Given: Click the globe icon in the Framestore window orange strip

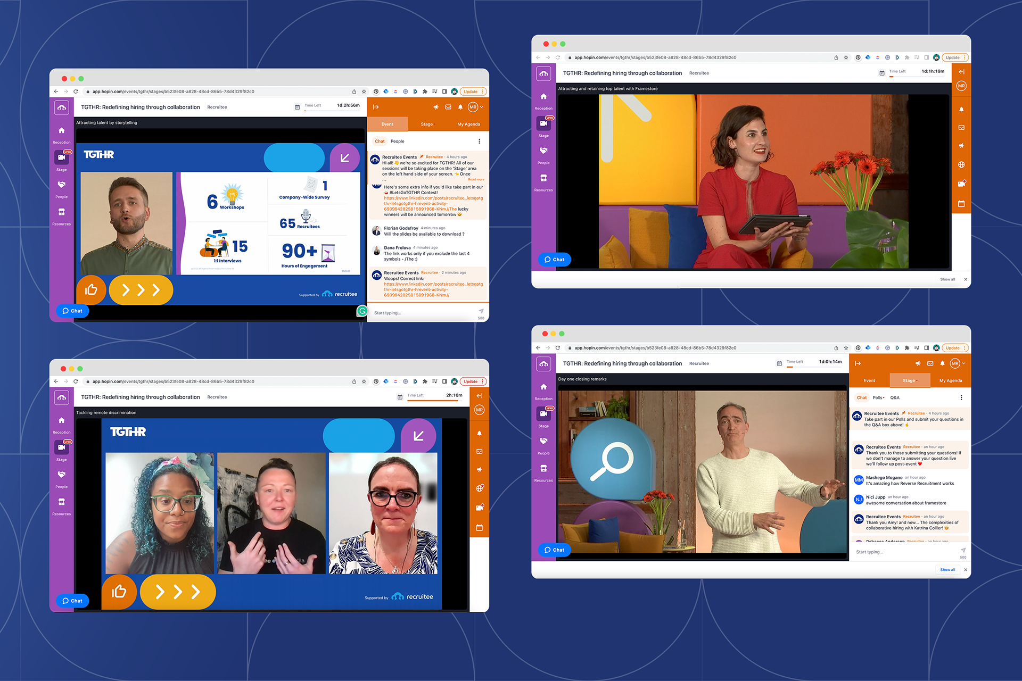Looking at the screenshot, I should click(961, 164).
